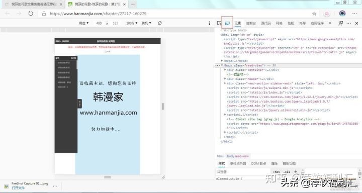The width and height of the screenshot is (362, 193).
Task: Click the address bar URL
Action: 98,14
